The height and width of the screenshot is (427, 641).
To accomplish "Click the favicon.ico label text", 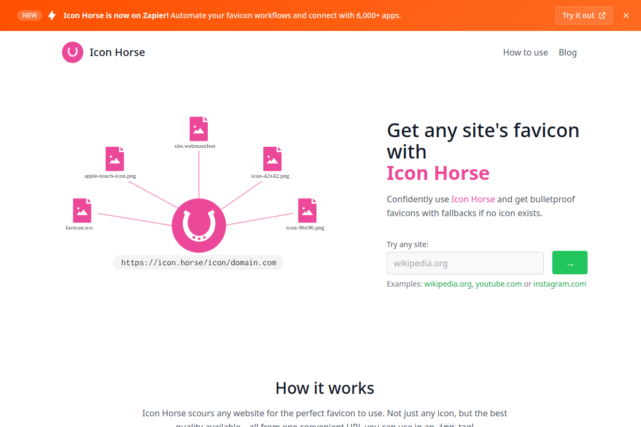I will point(79,227).
